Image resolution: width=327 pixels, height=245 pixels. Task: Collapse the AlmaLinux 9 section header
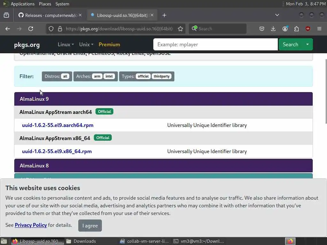[x=163, y=99]
